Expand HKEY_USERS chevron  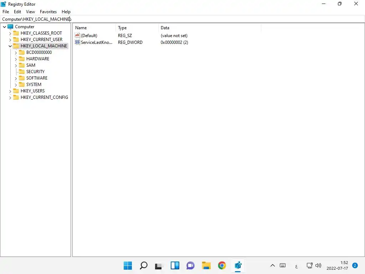10,91
